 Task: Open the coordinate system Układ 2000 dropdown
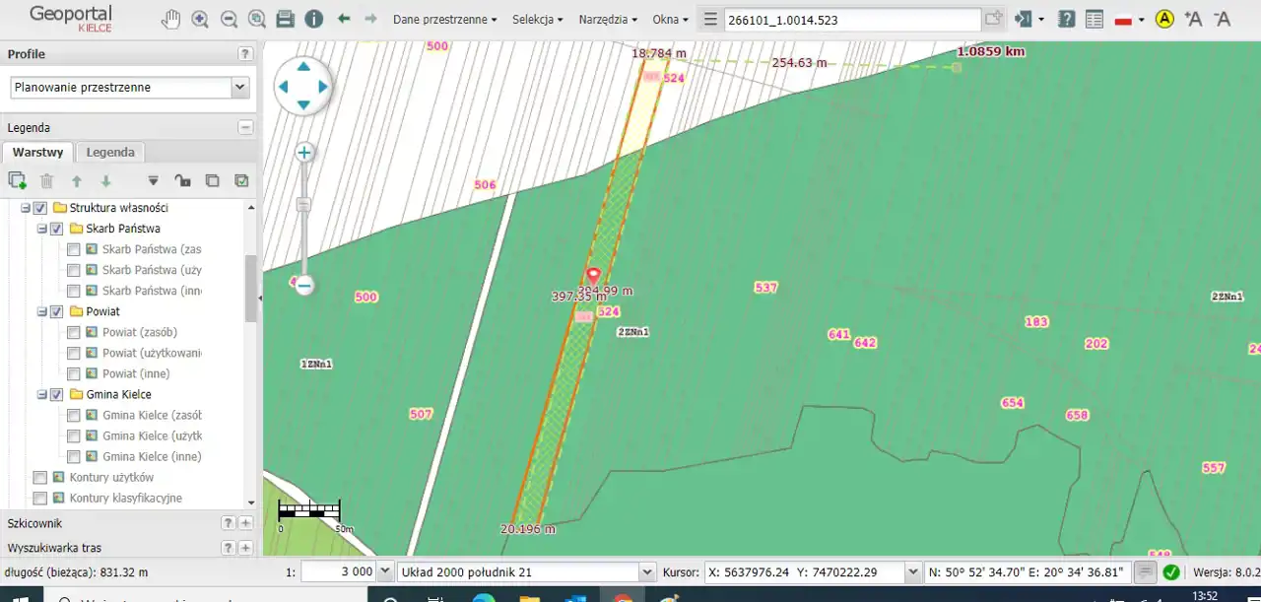pos(647,571)
